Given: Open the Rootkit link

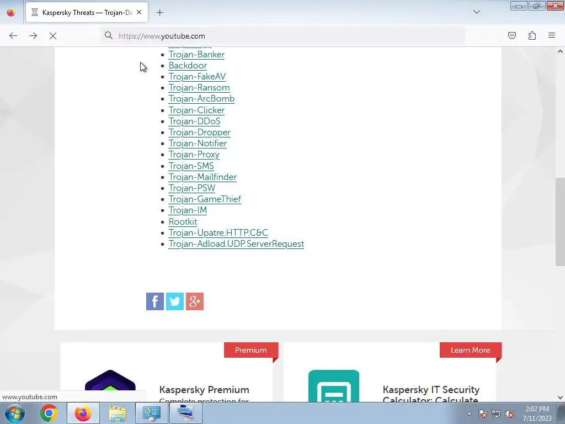Looking at the screenshot, I should [183, 222].
